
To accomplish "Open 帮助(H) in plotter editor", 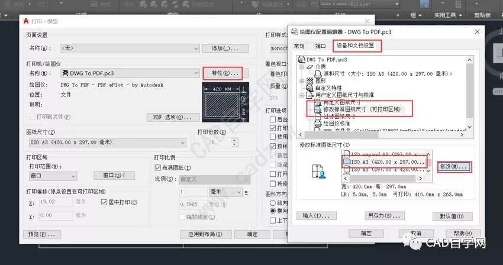I will tap(463, 233).
